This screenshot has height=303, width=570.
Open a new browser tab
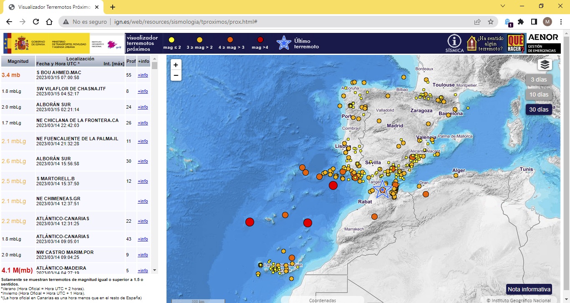point(113,7)
